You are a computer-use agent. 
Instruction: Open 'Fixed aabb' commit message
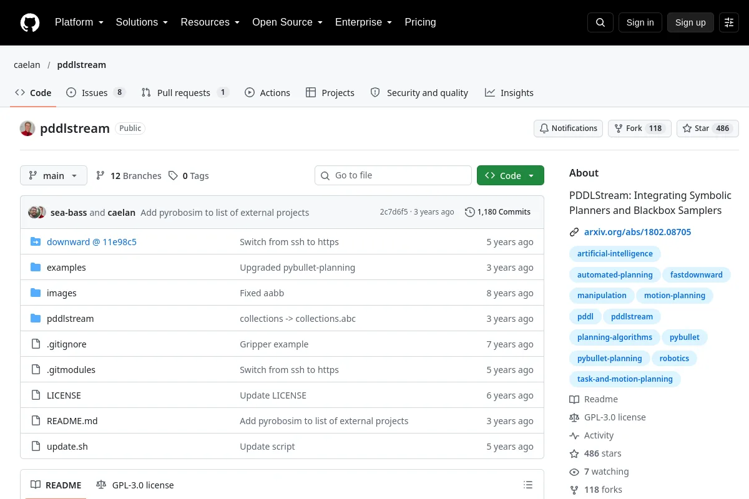tap(262, 293)
